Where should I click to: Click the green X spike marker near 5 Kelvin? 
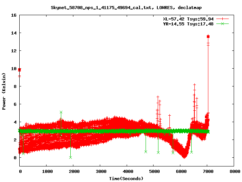pos(61,112)
